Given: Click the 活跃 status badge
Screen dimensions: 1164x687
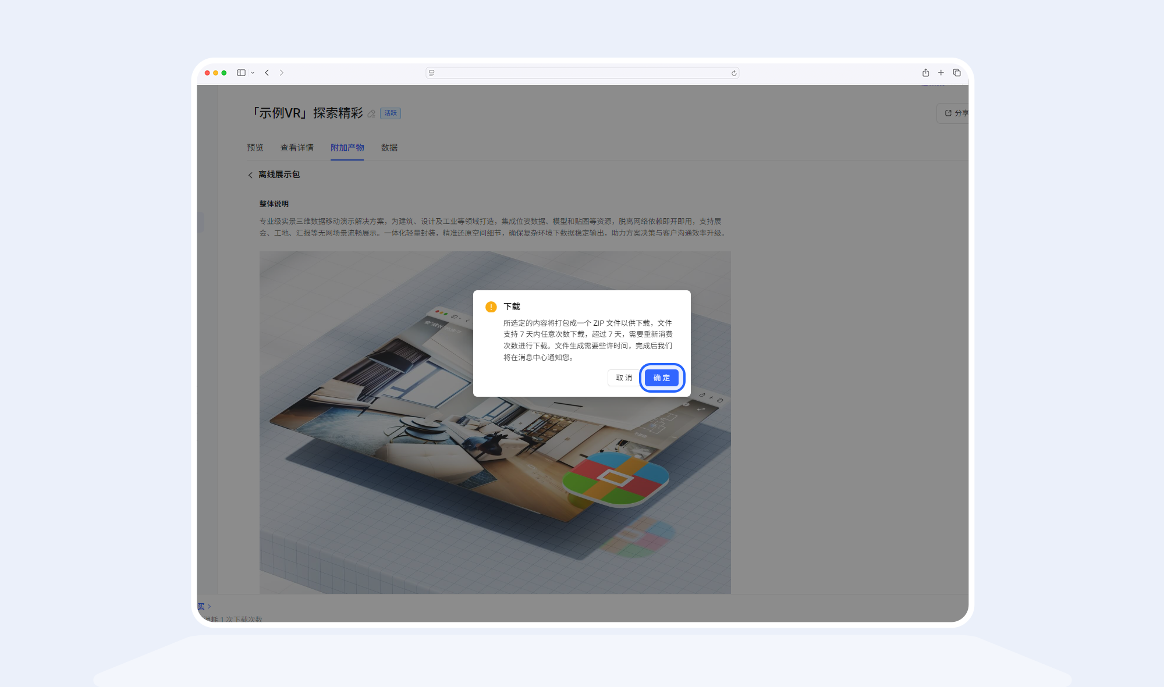Looking at the screenshot, I should [x=391, y=113].
